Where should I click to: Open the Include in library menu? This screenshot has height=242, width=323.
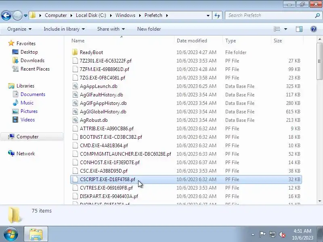pyautogui.click(x=64, y=29)
